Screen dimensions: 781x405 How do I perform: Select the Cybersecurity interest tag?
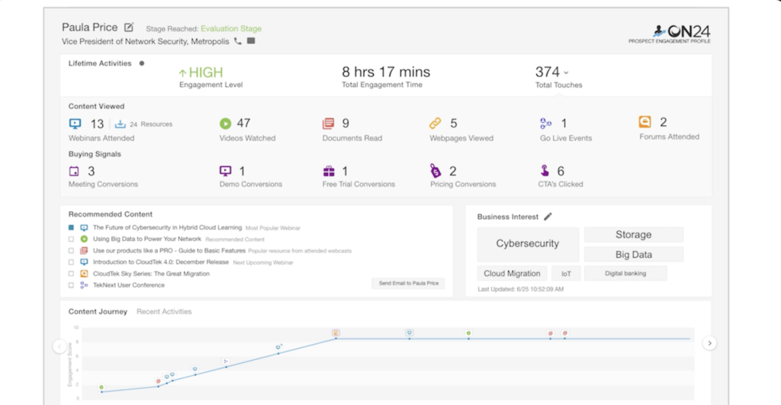(528, 244)
